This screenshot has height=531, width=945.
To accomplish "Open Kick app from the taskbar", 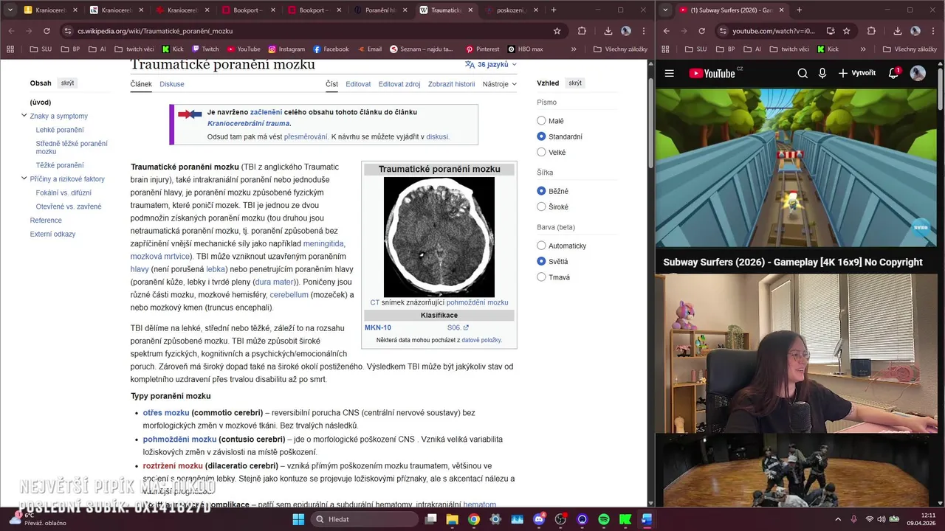I will (625, 519).
